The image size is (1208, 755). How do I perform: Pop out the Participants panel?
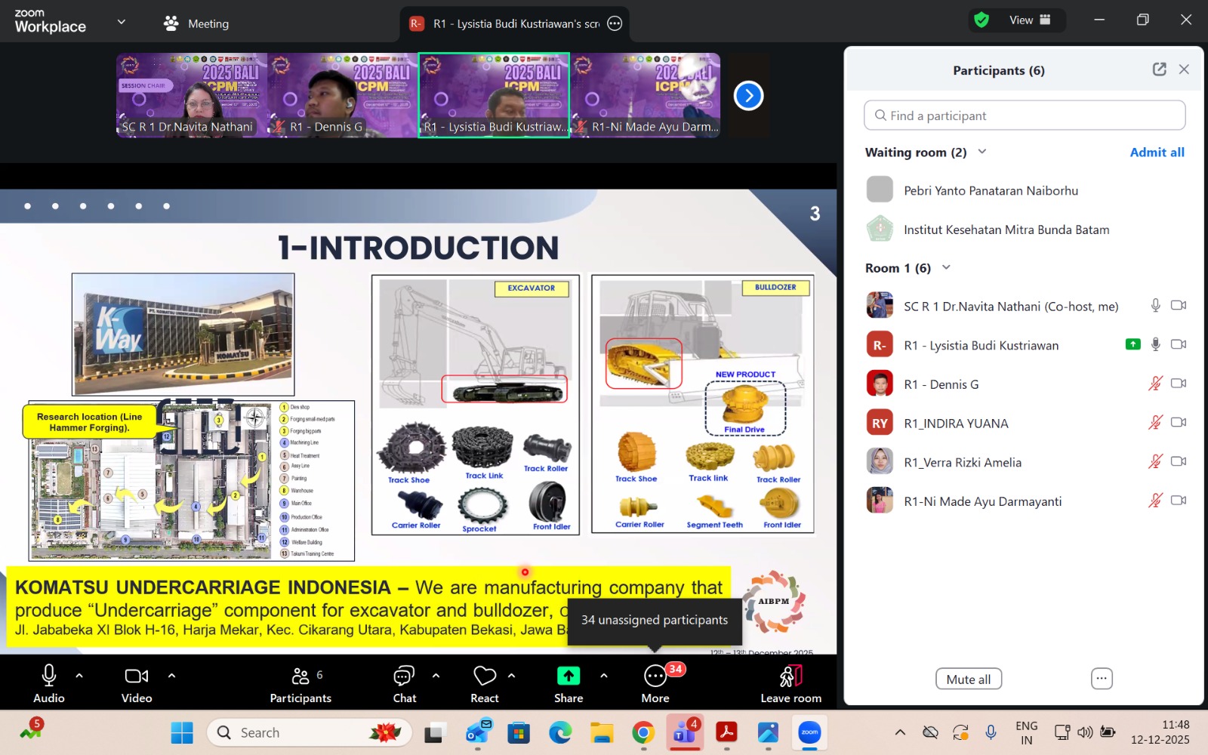tap(1159, 69)
